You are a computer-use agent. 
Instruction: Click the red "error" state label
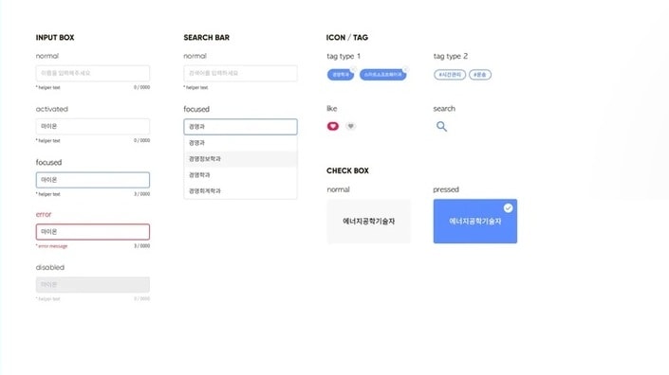tap(44, 214)
